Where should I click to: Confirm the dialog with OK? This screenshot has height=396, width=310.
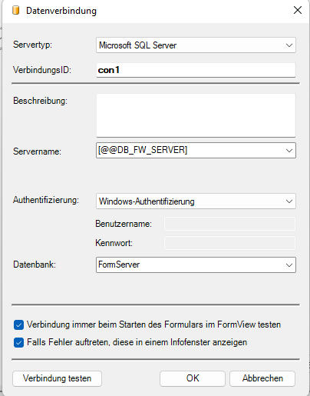point(193,378)
